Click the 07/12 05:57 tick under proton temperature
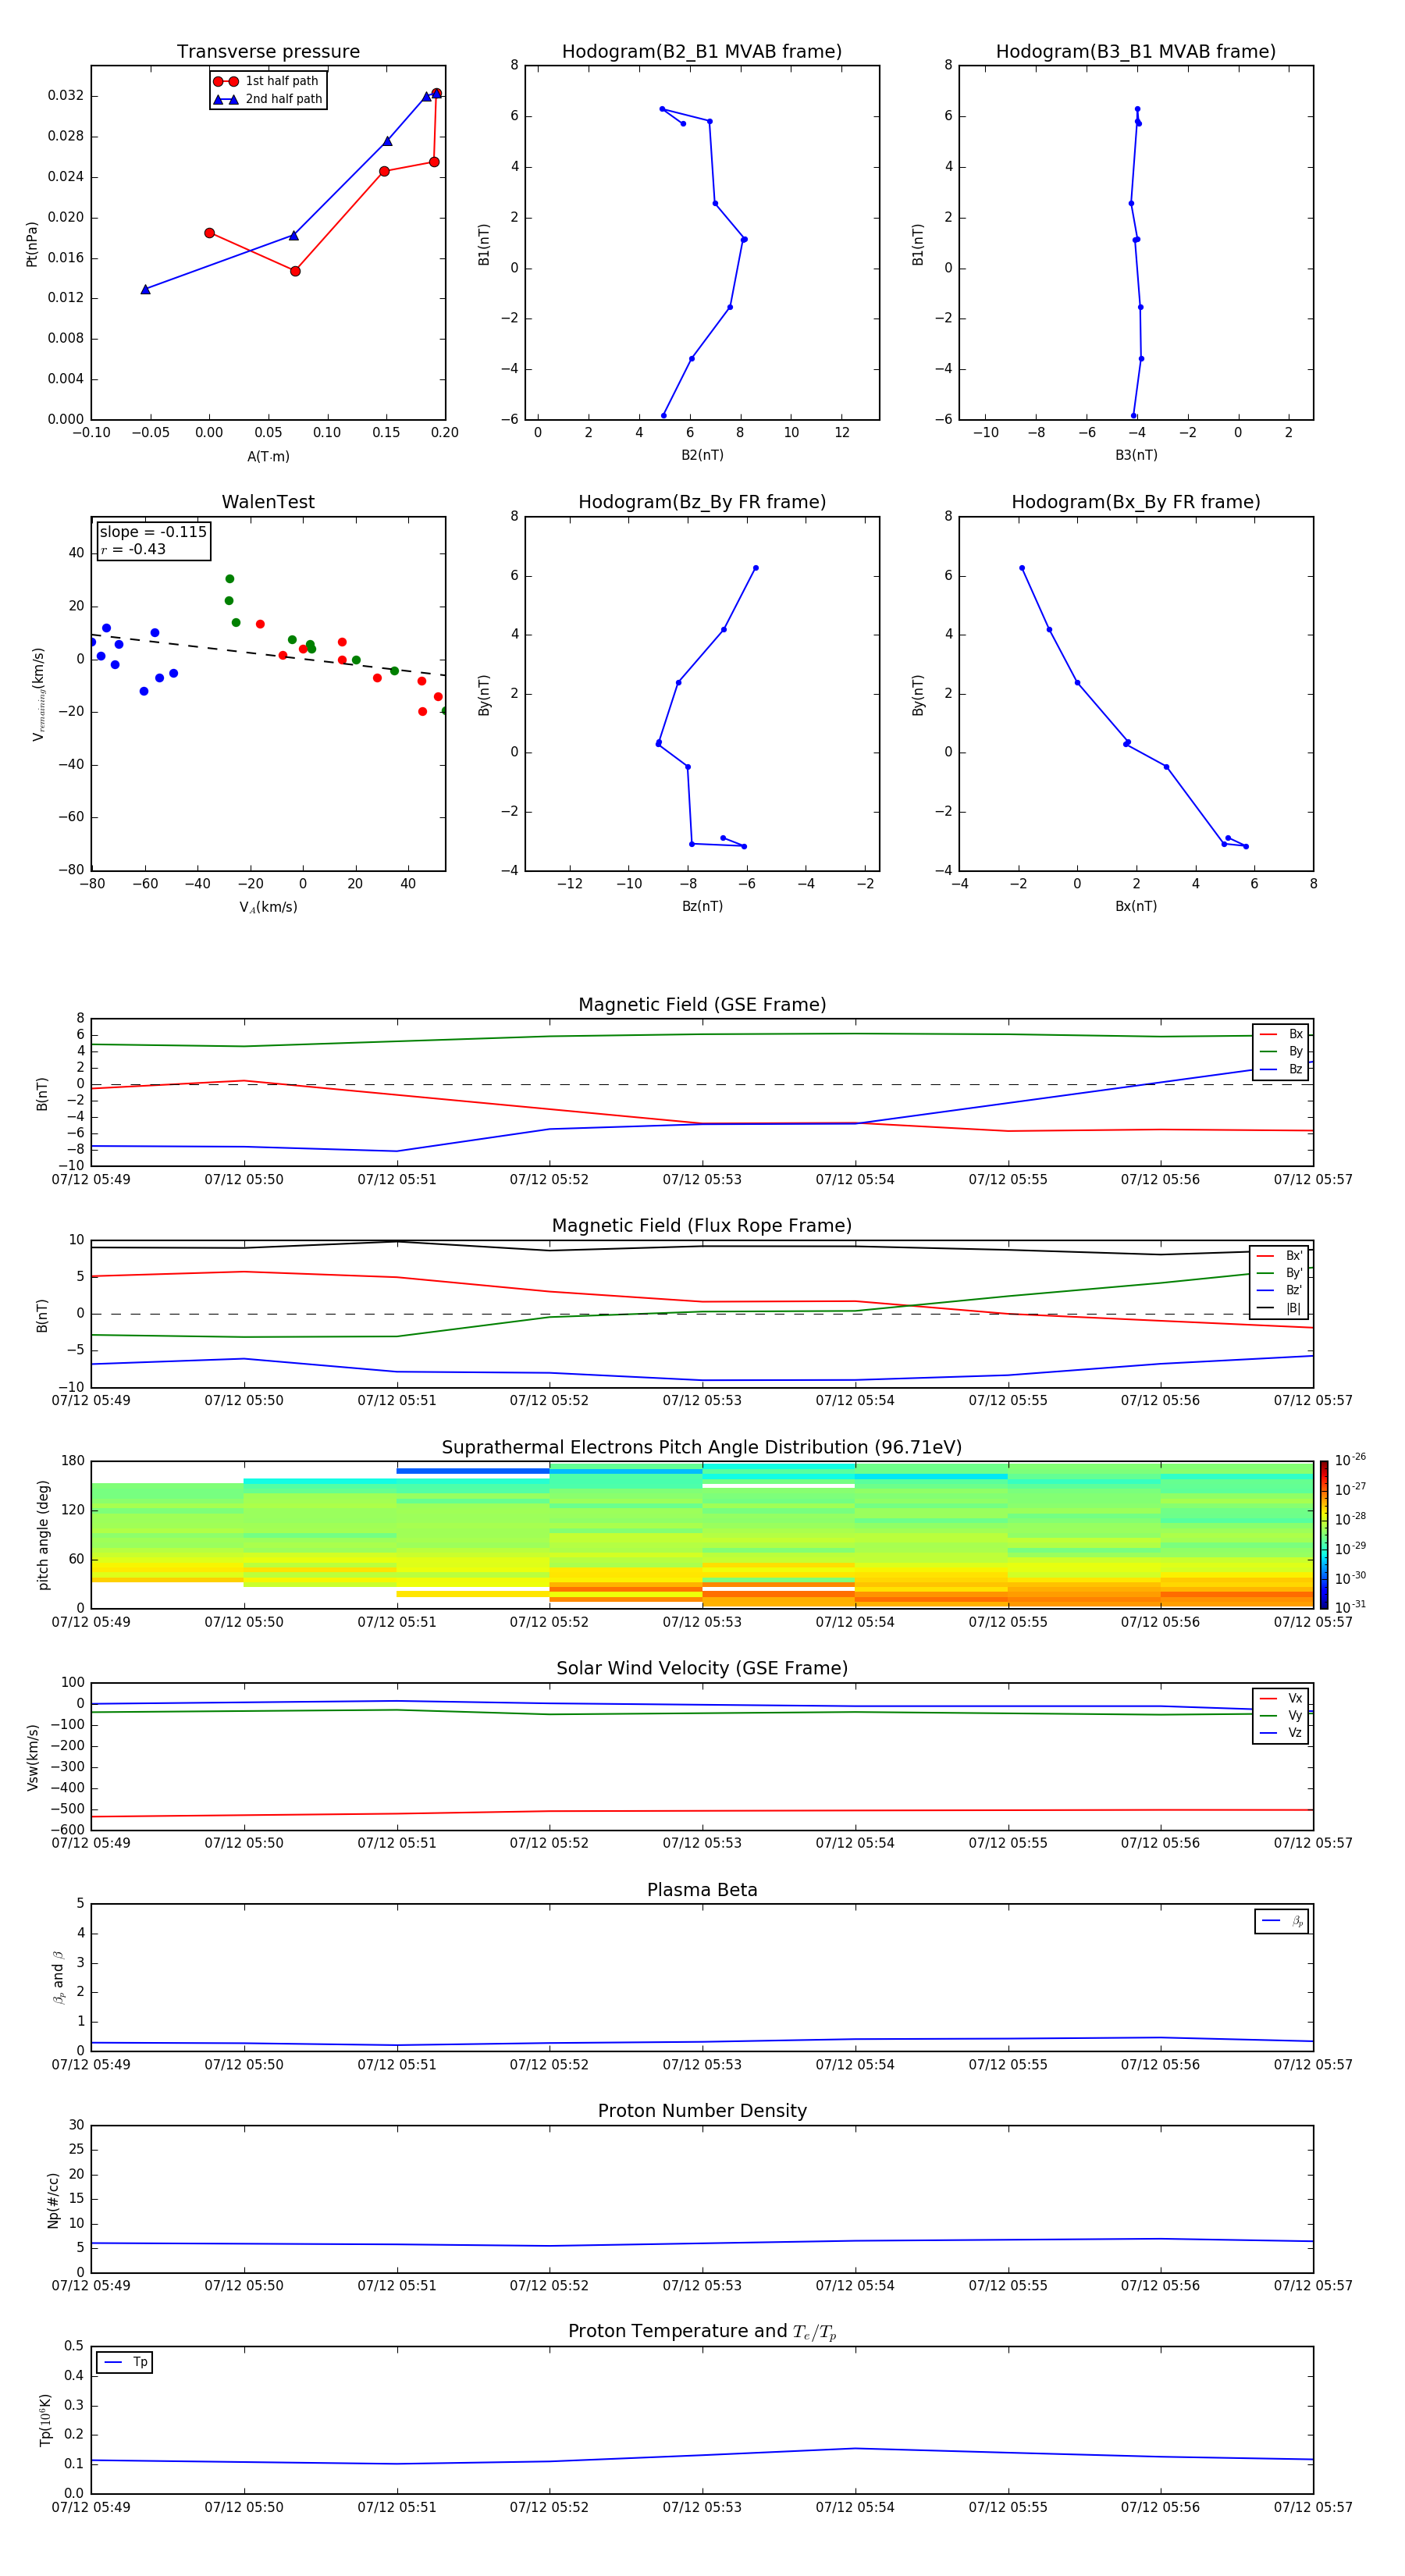The image size is (1405, 2576). coord(1313,2507)
